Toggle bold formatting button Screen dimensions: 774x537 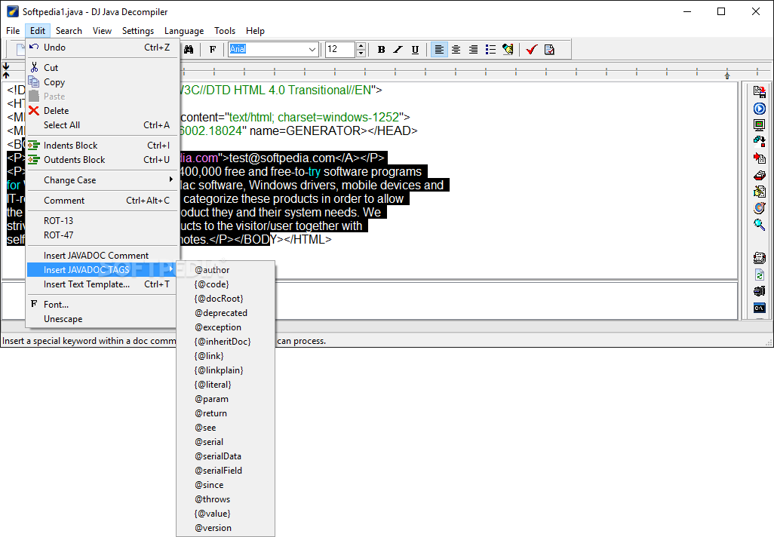381,49
